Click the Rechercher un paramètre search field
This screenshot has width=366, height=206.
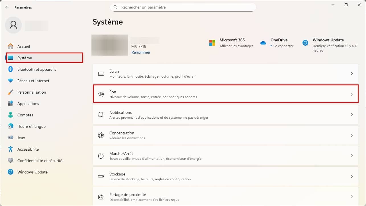[183, 7]
